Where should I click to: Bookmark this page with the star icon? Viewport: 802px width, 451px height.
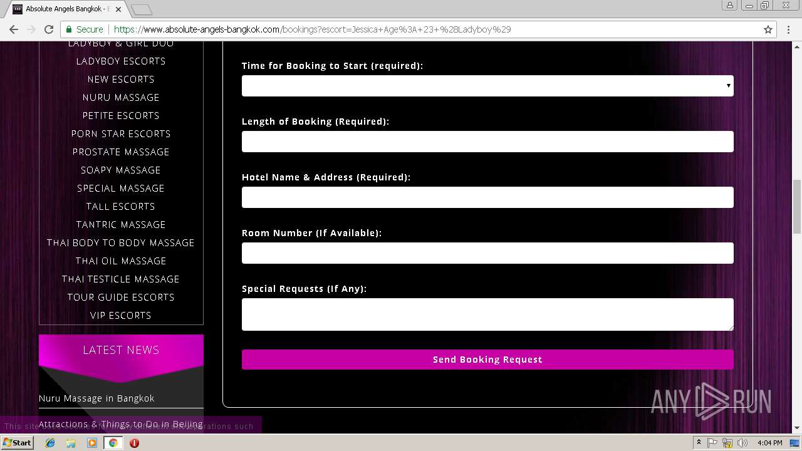pyautogui.click(x=768, y=29)
